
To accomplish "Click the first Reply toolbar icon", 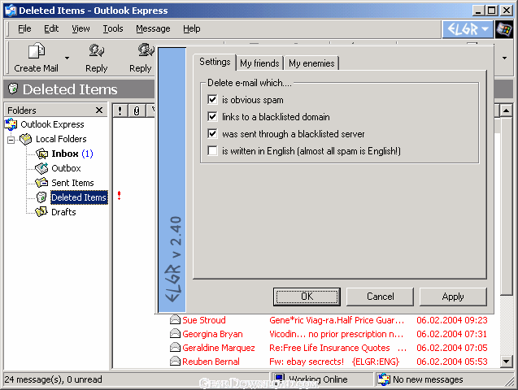I will pos(96,51).
